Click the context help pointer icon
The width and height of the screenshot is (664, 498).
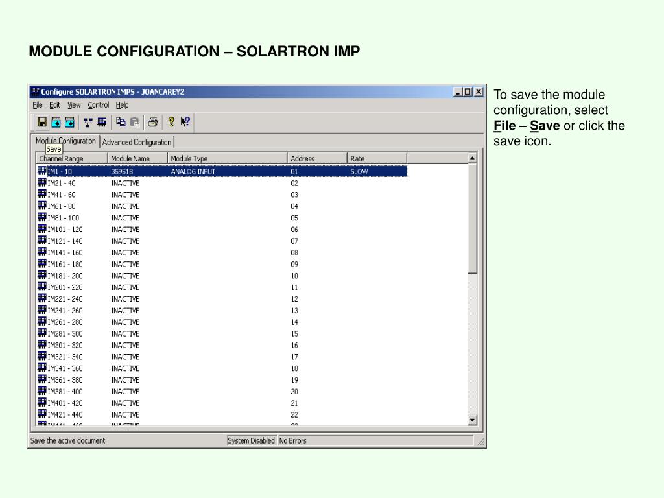185,122
